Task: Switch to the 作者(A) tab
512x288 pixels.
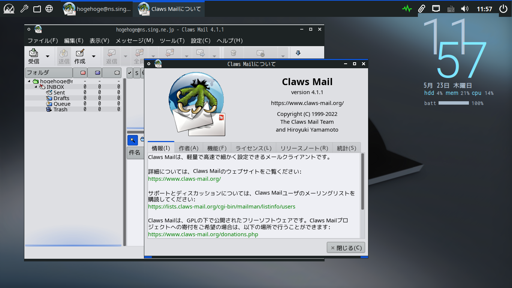Action: tap(189, 148)
